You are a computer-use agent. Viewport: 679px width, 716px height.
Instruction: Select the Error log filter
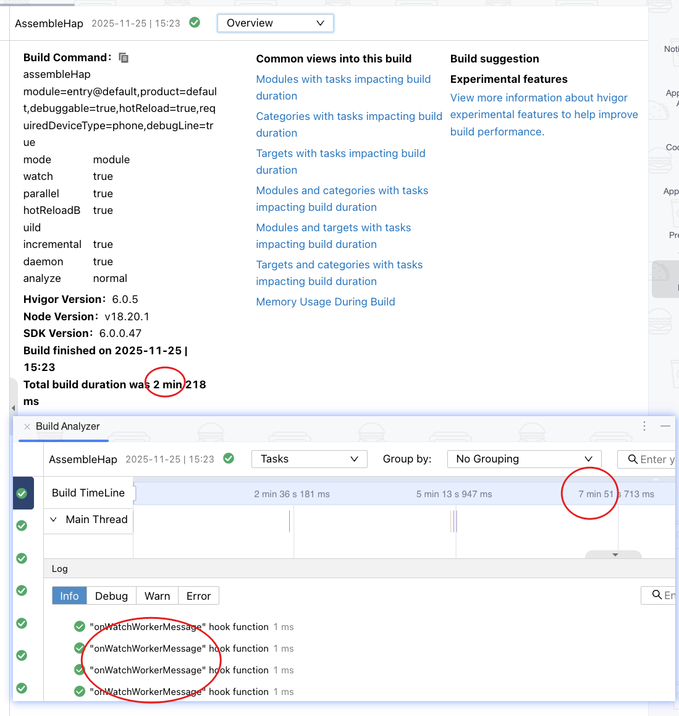click(198, 596)
